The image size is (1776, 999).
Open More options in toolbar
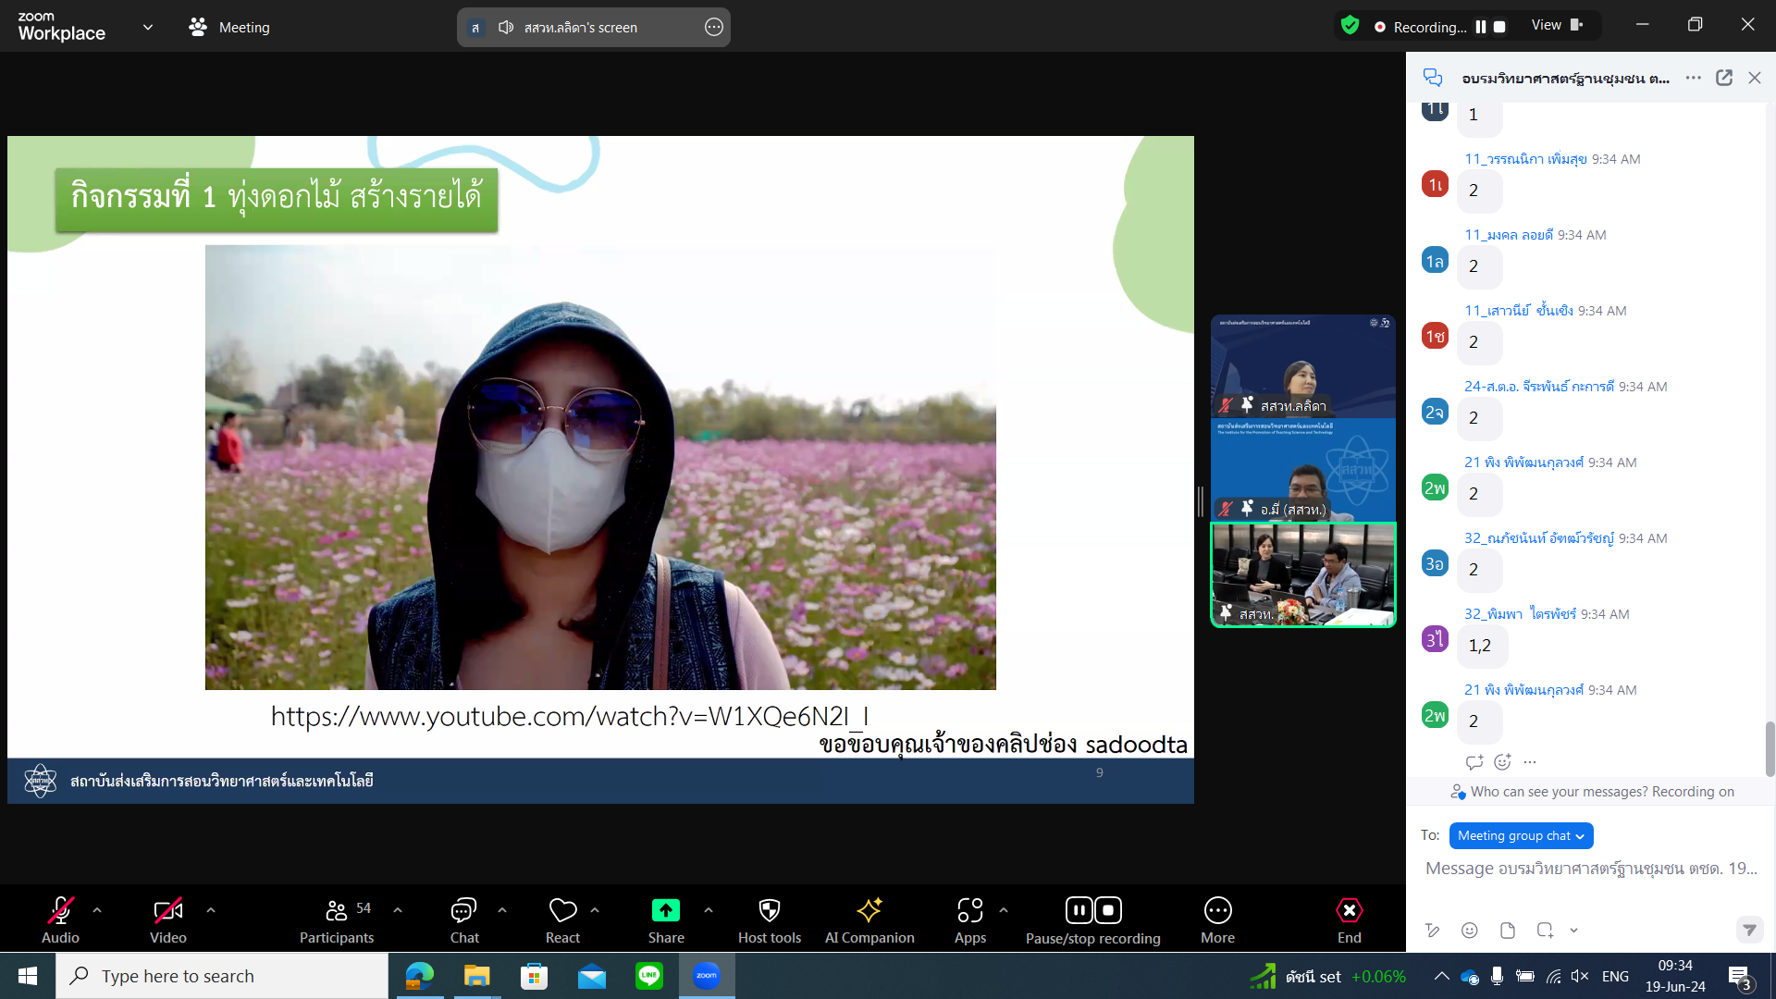(x=1217, y=919)
